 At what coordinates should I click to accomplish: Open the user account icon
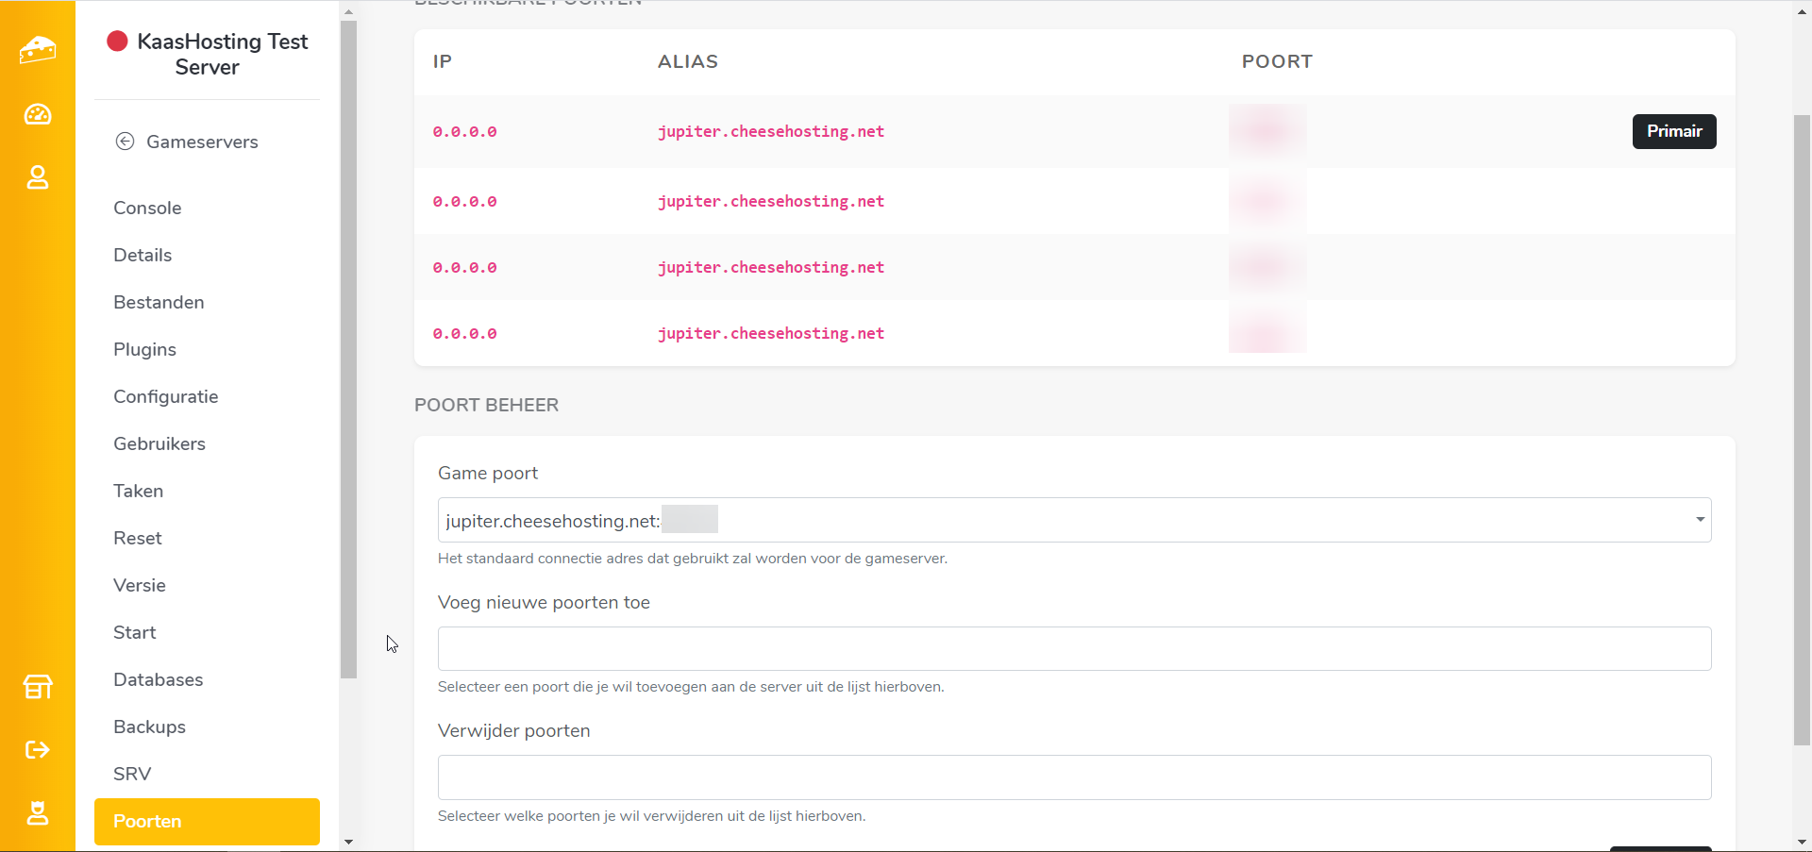38,177
